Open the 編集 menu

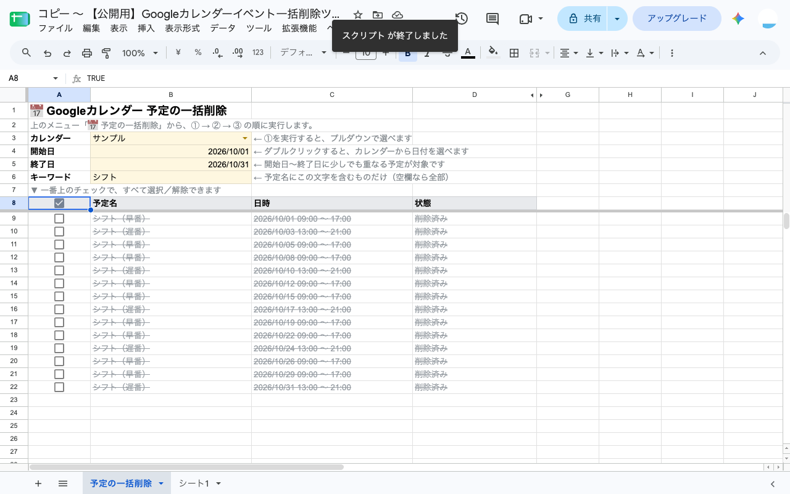pyautogui.click(x=91, y=28)
